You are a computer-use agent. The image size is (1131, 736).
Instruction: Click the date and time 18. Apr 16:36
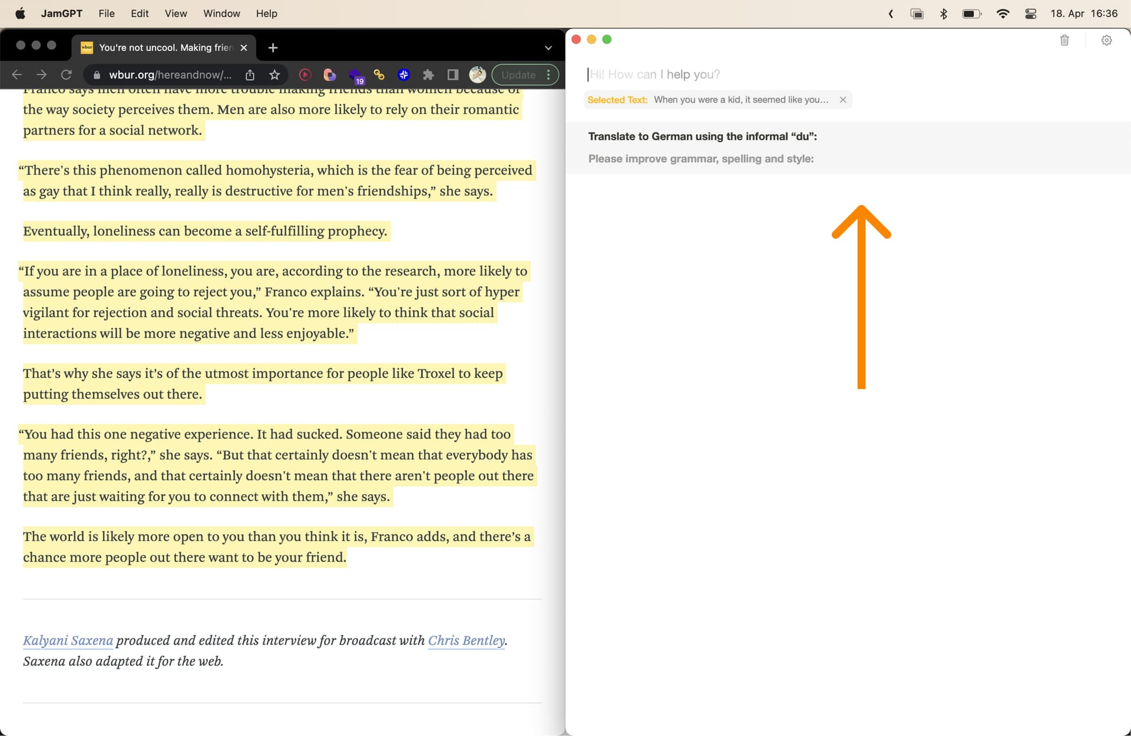tap(1084, 14)
